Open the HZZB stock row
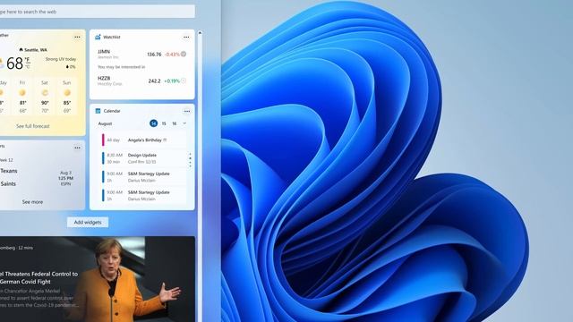 141,80
